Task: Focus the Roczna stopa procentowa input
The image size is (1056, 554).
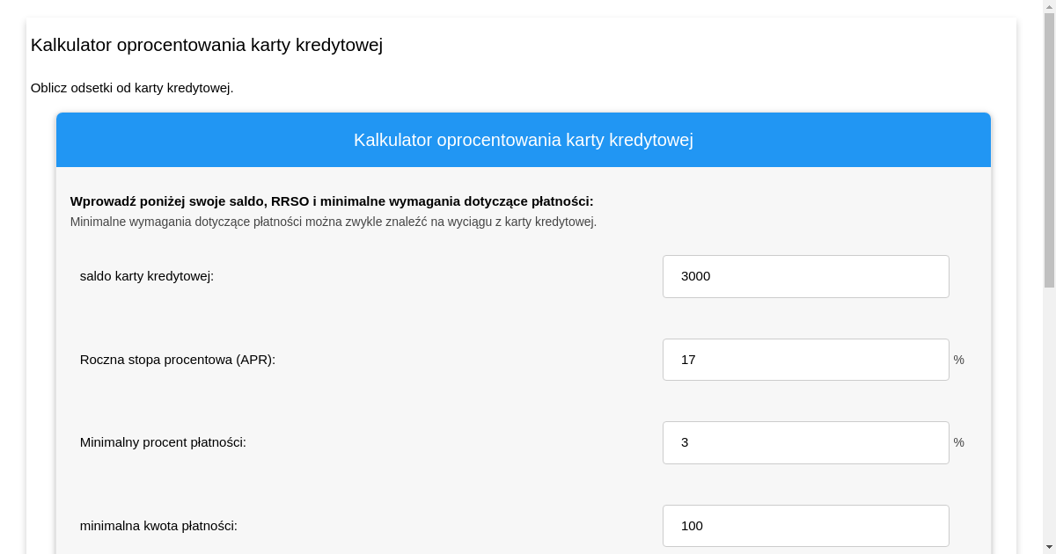Action: (805, 360)
